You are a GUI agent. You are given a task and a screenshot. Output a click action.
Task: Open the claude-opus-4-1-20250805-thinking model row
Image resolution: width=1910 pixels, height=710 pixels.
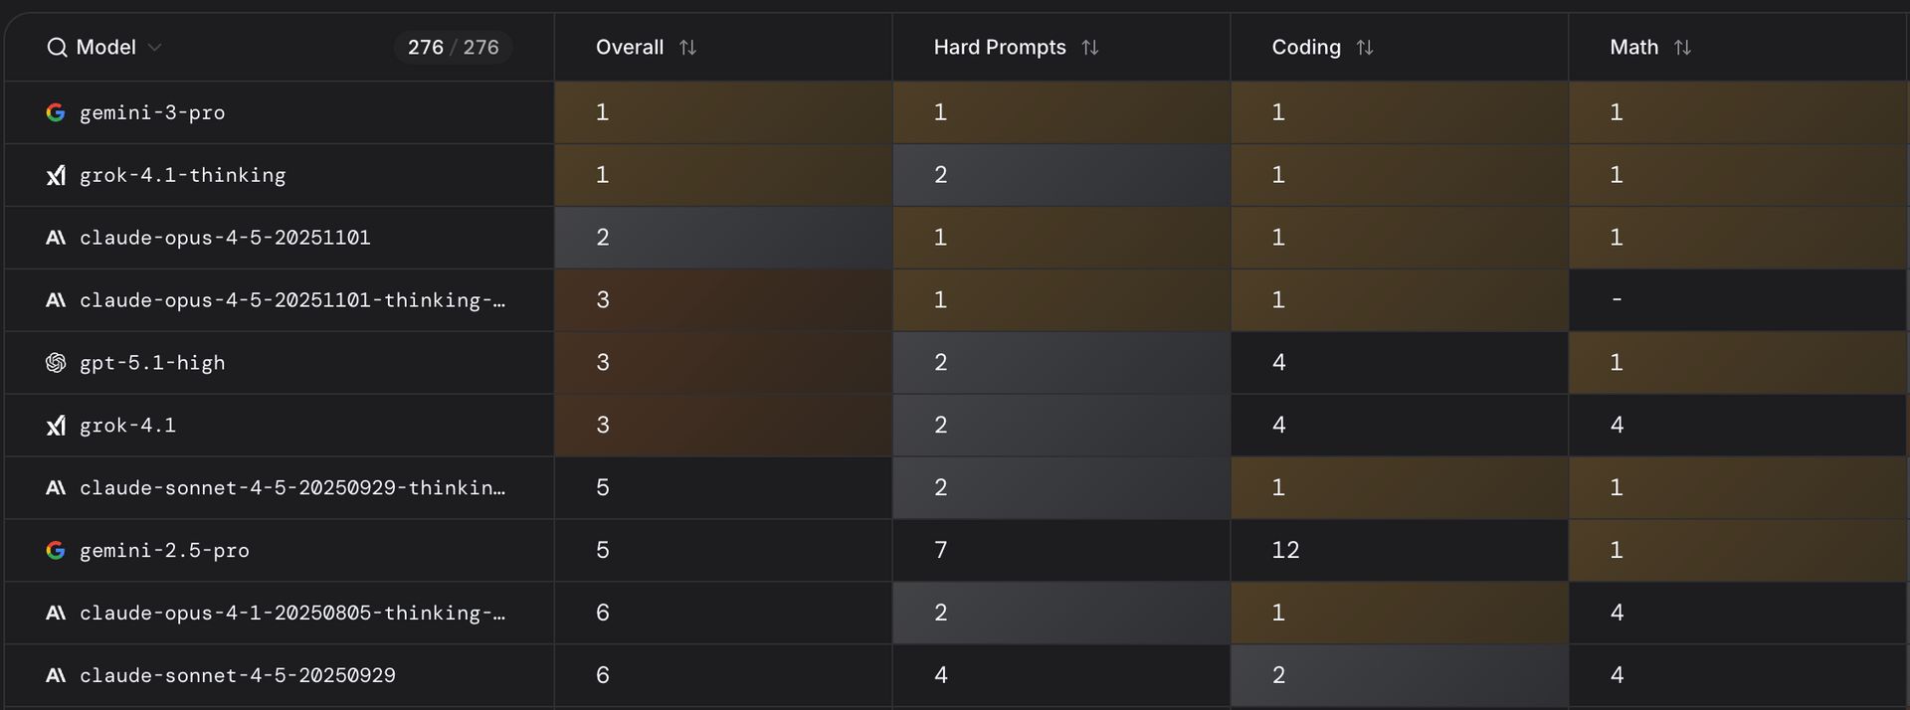[291, 613]
